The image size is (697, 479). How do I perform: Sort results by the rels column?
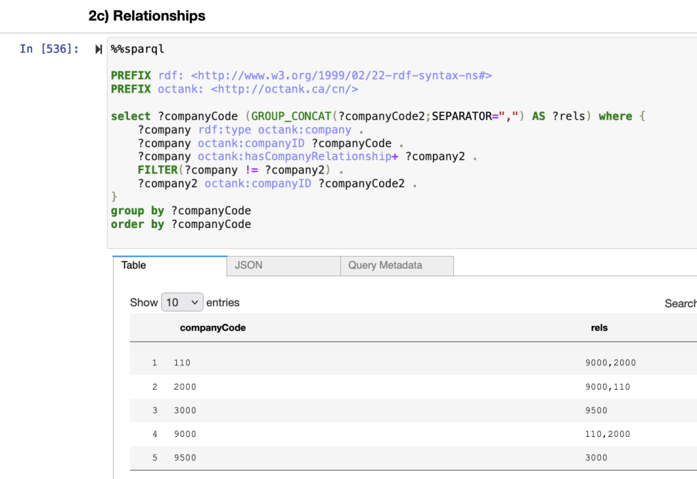point(599,327)
